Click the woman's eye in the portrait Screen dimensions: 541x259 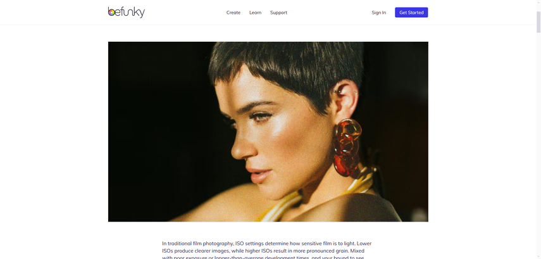(x=261, y=117)
